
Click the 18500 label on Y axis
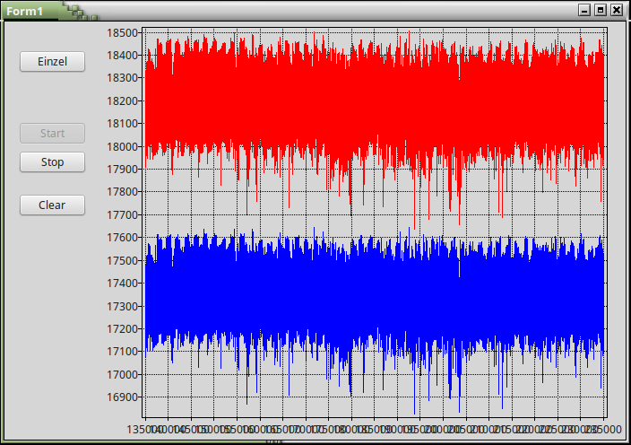122,33
